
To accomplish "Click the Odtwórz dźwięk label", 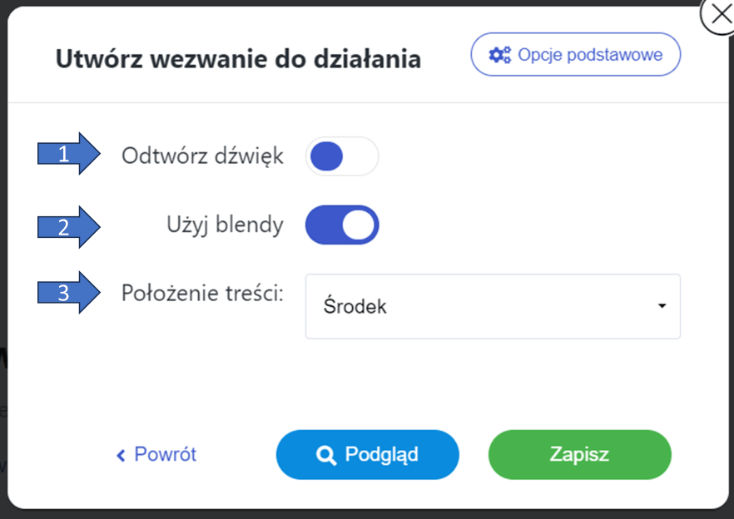I will tap(202, 156).
